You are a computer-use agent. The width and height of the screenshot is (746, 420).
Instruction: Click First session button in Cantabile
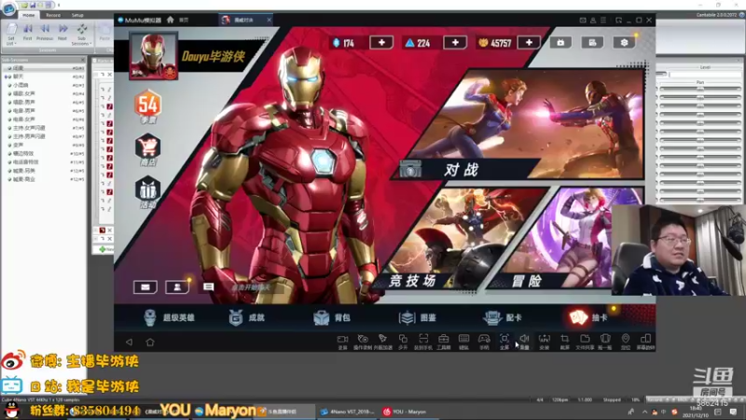[28, 33]
